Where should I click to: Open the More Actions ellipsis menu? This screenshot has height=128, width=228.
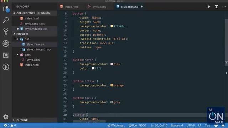[224, 6]
